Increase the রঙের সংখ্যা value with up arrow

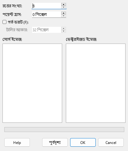pos(64,4)
